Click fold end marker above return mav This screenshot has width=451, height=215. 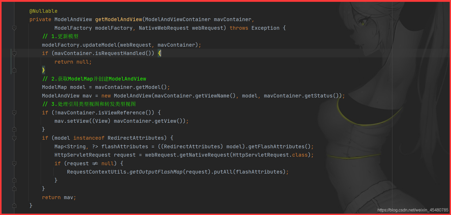pyautogui.click(x=14, y=189)
